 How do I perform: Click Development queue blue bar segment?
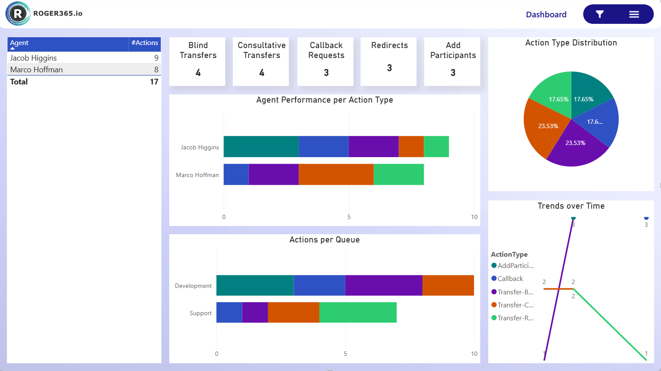pyautogui.click(x=319, y=285)
